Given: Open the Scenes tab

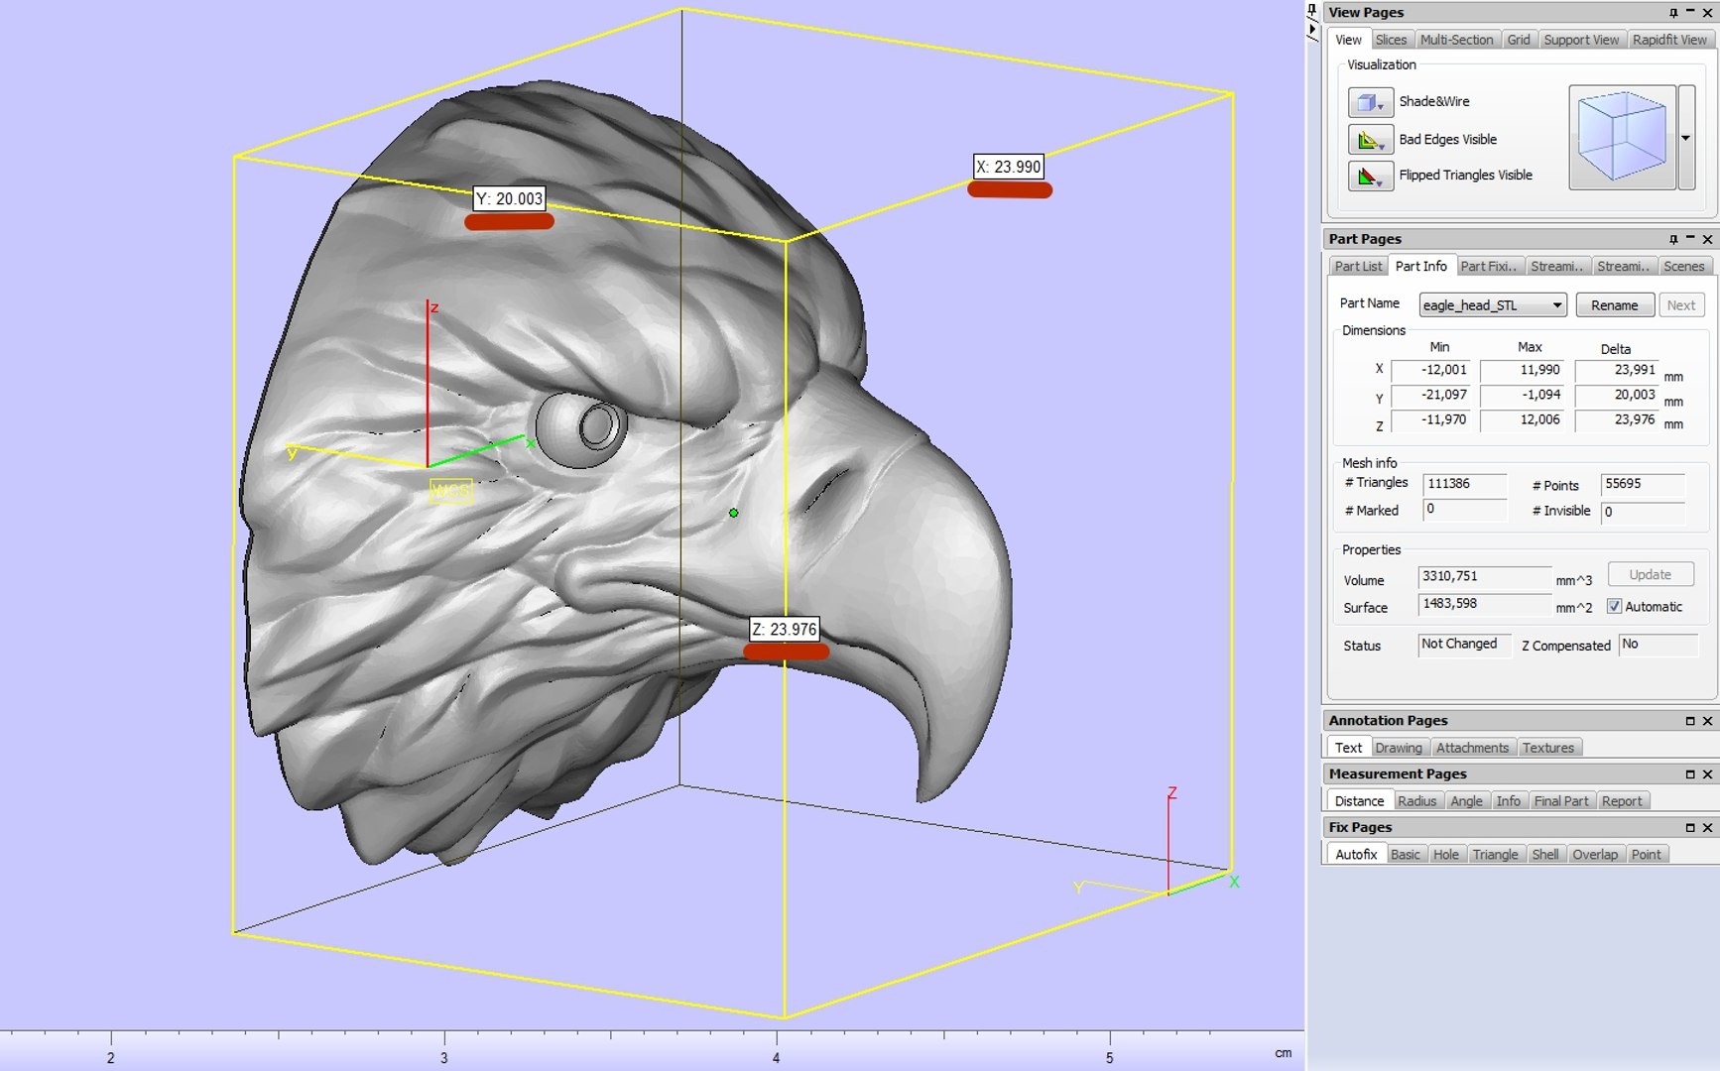Looking at the screenshot, I should pos(1683,267).
